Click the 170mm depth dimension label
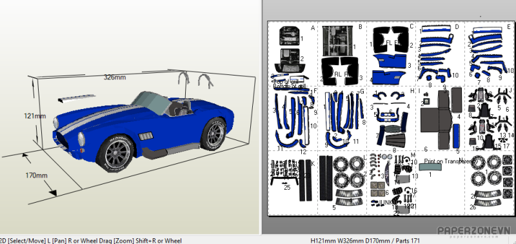The width and height of the screenshot is (516, 244). (36, 176)
